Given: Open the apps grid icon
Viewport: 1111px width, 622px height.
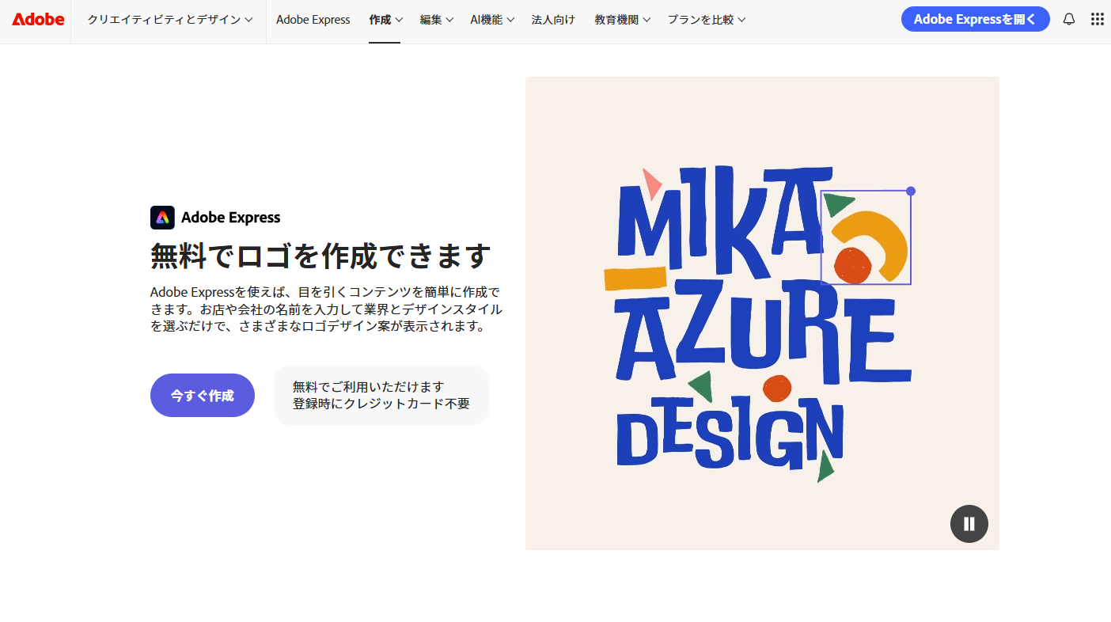Looking at the screenshot, I should (1098, 19).
